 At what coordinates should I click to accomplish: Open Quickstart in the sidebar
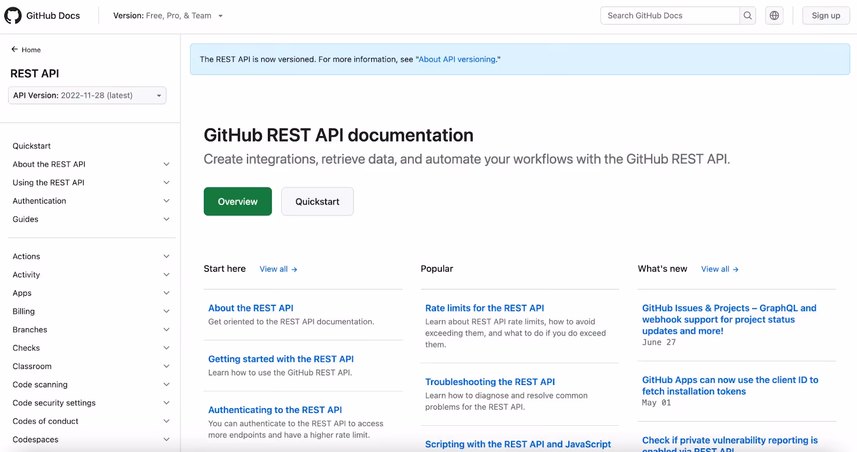(32, 146)
